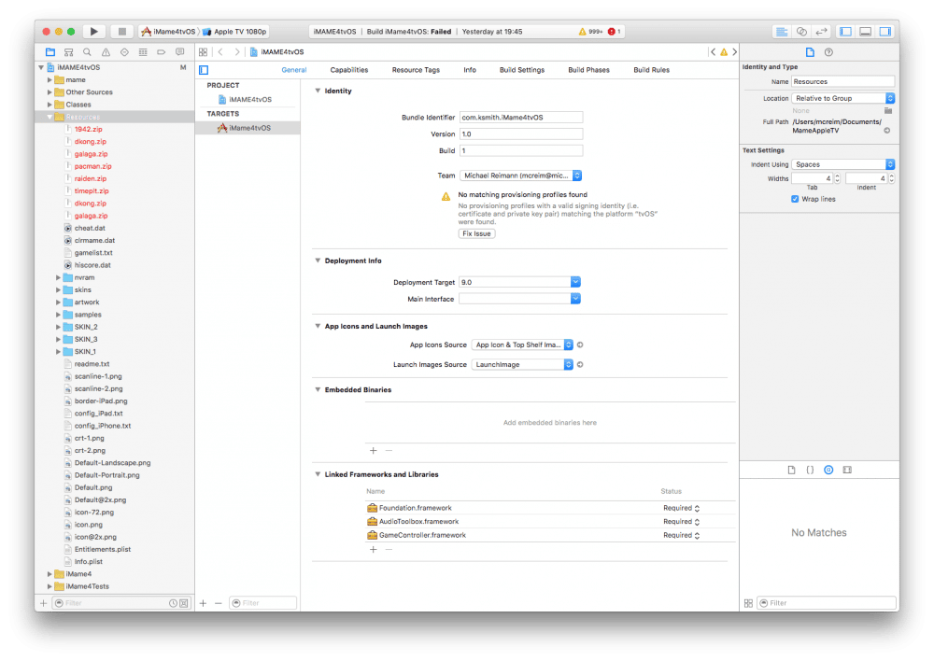Select the Apple TV 1080p destination
Image resolution: width=934 pixels, height=661 pixels.
click(x=234, y=32)
